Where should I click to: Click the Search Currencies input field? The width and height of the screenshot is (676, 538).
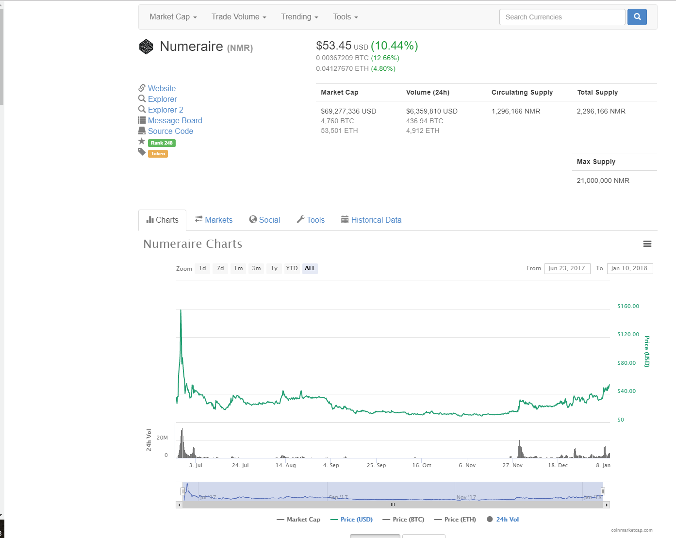[x=562, y=17]
